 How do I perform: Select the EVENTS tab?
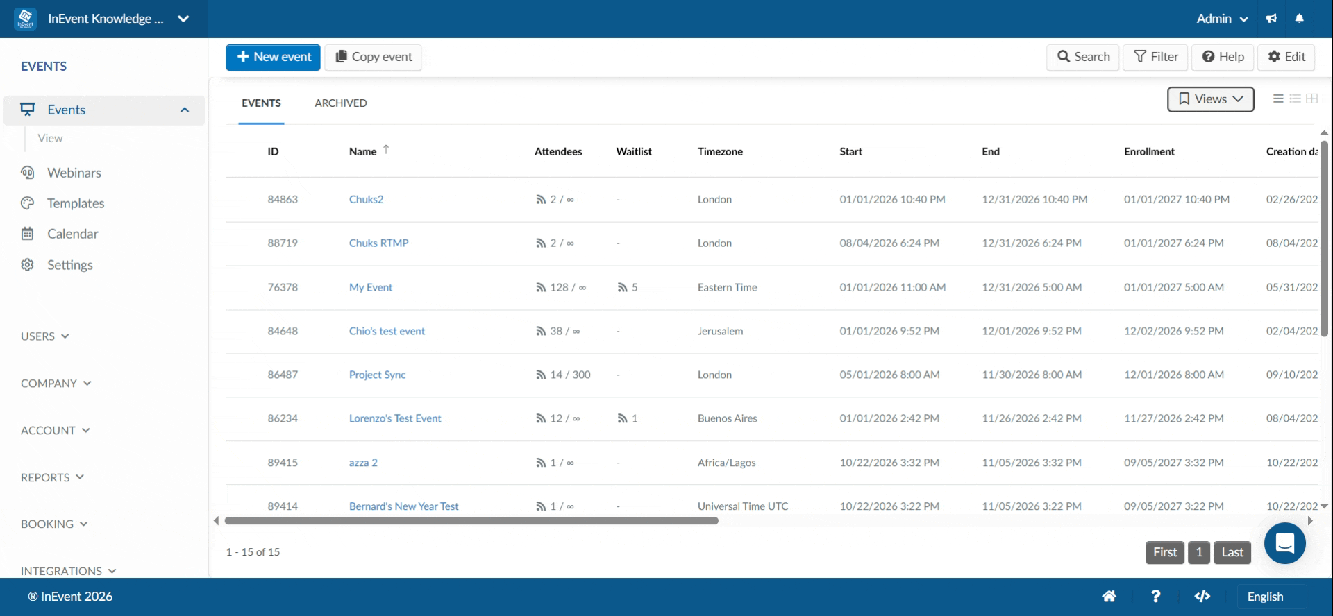coord(261,103)
